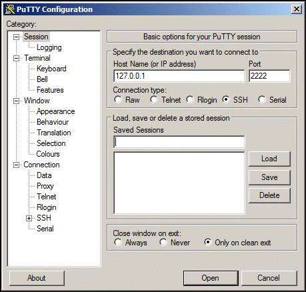This screenshot has width=306, height=292.
Task: Open the Colours settings category
Action: 48,154
